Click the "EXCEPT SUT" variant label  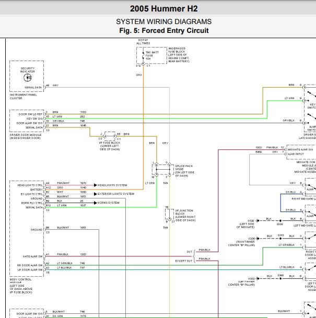click(183, 261)
